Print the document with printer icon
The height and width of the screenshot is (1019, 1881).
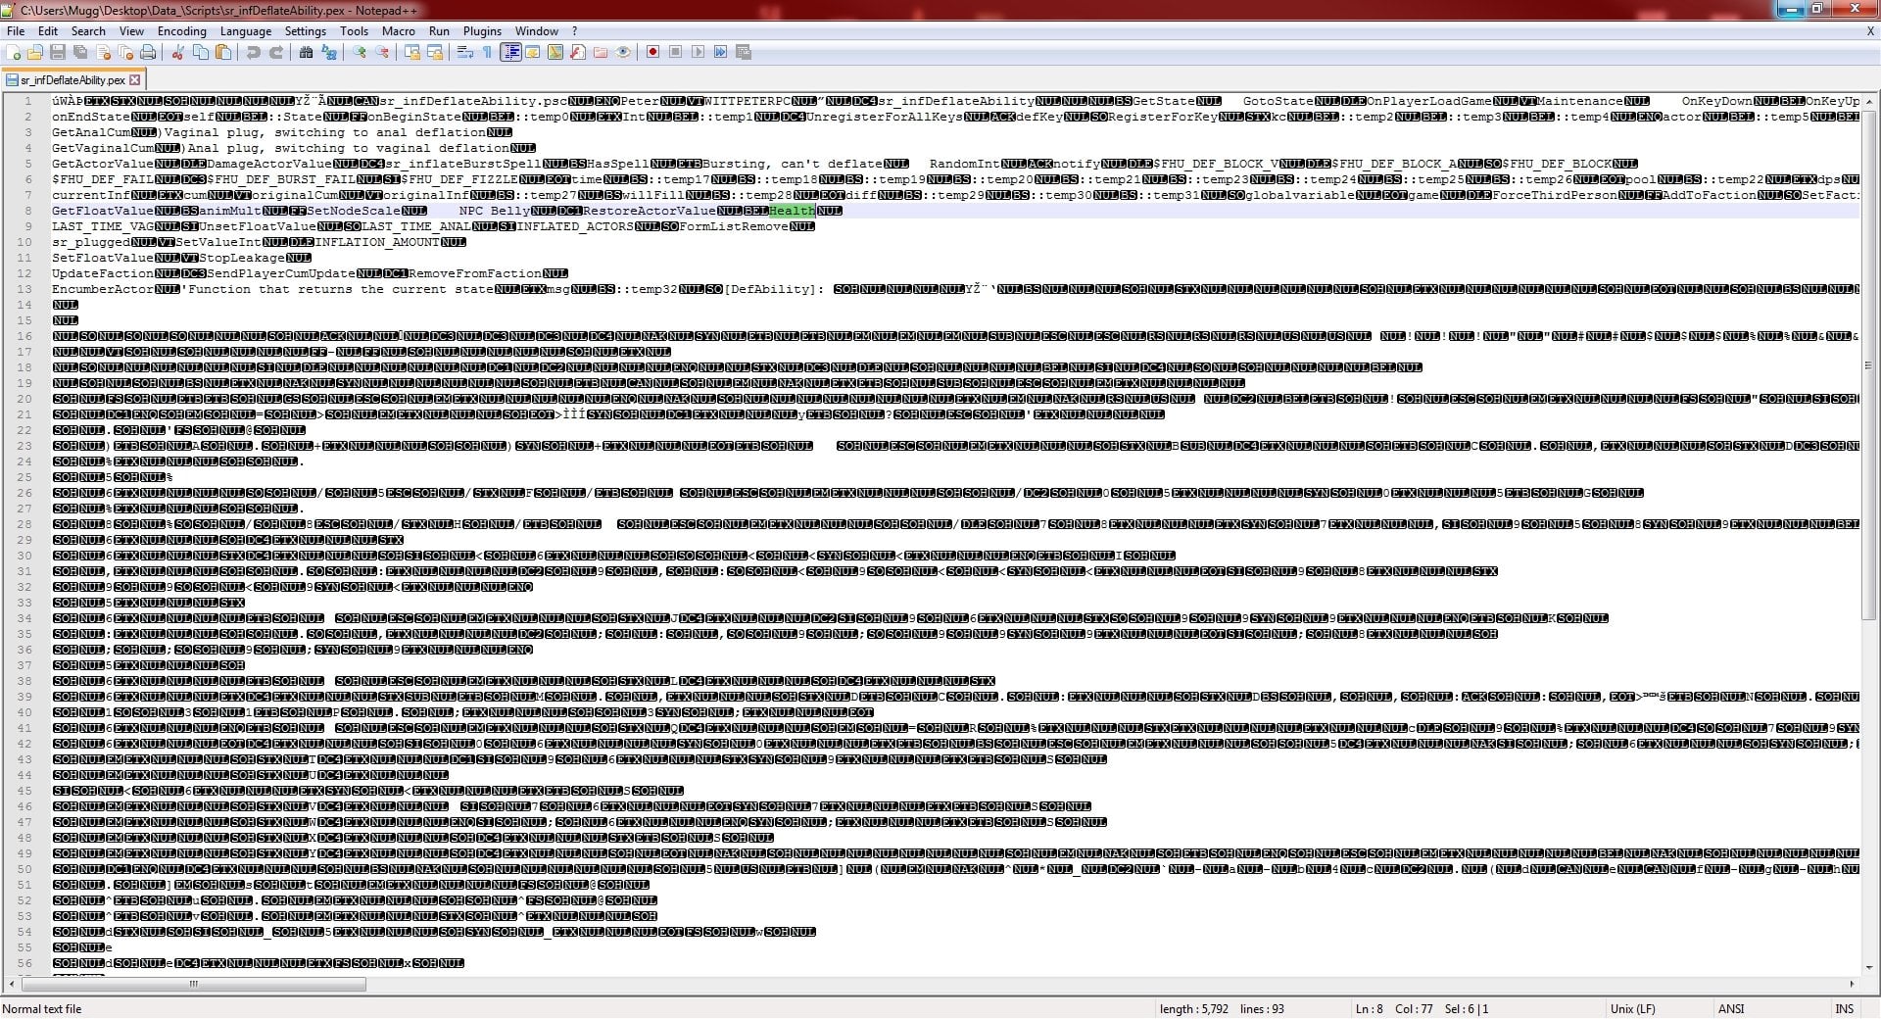pos(148,52)
